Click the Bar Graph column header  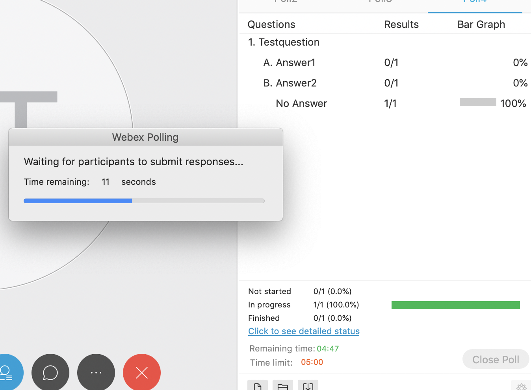click(x=481, y=24)
